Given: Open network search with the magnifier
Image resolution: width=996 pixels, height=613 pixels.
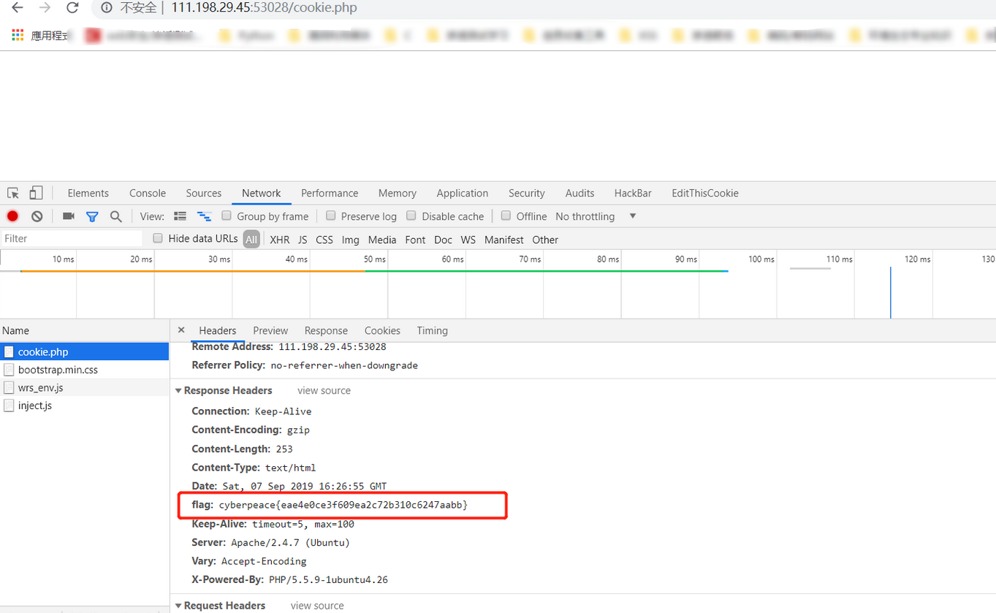Looking at the screenshot, I should pyautogui.click(x=115, y=216).
